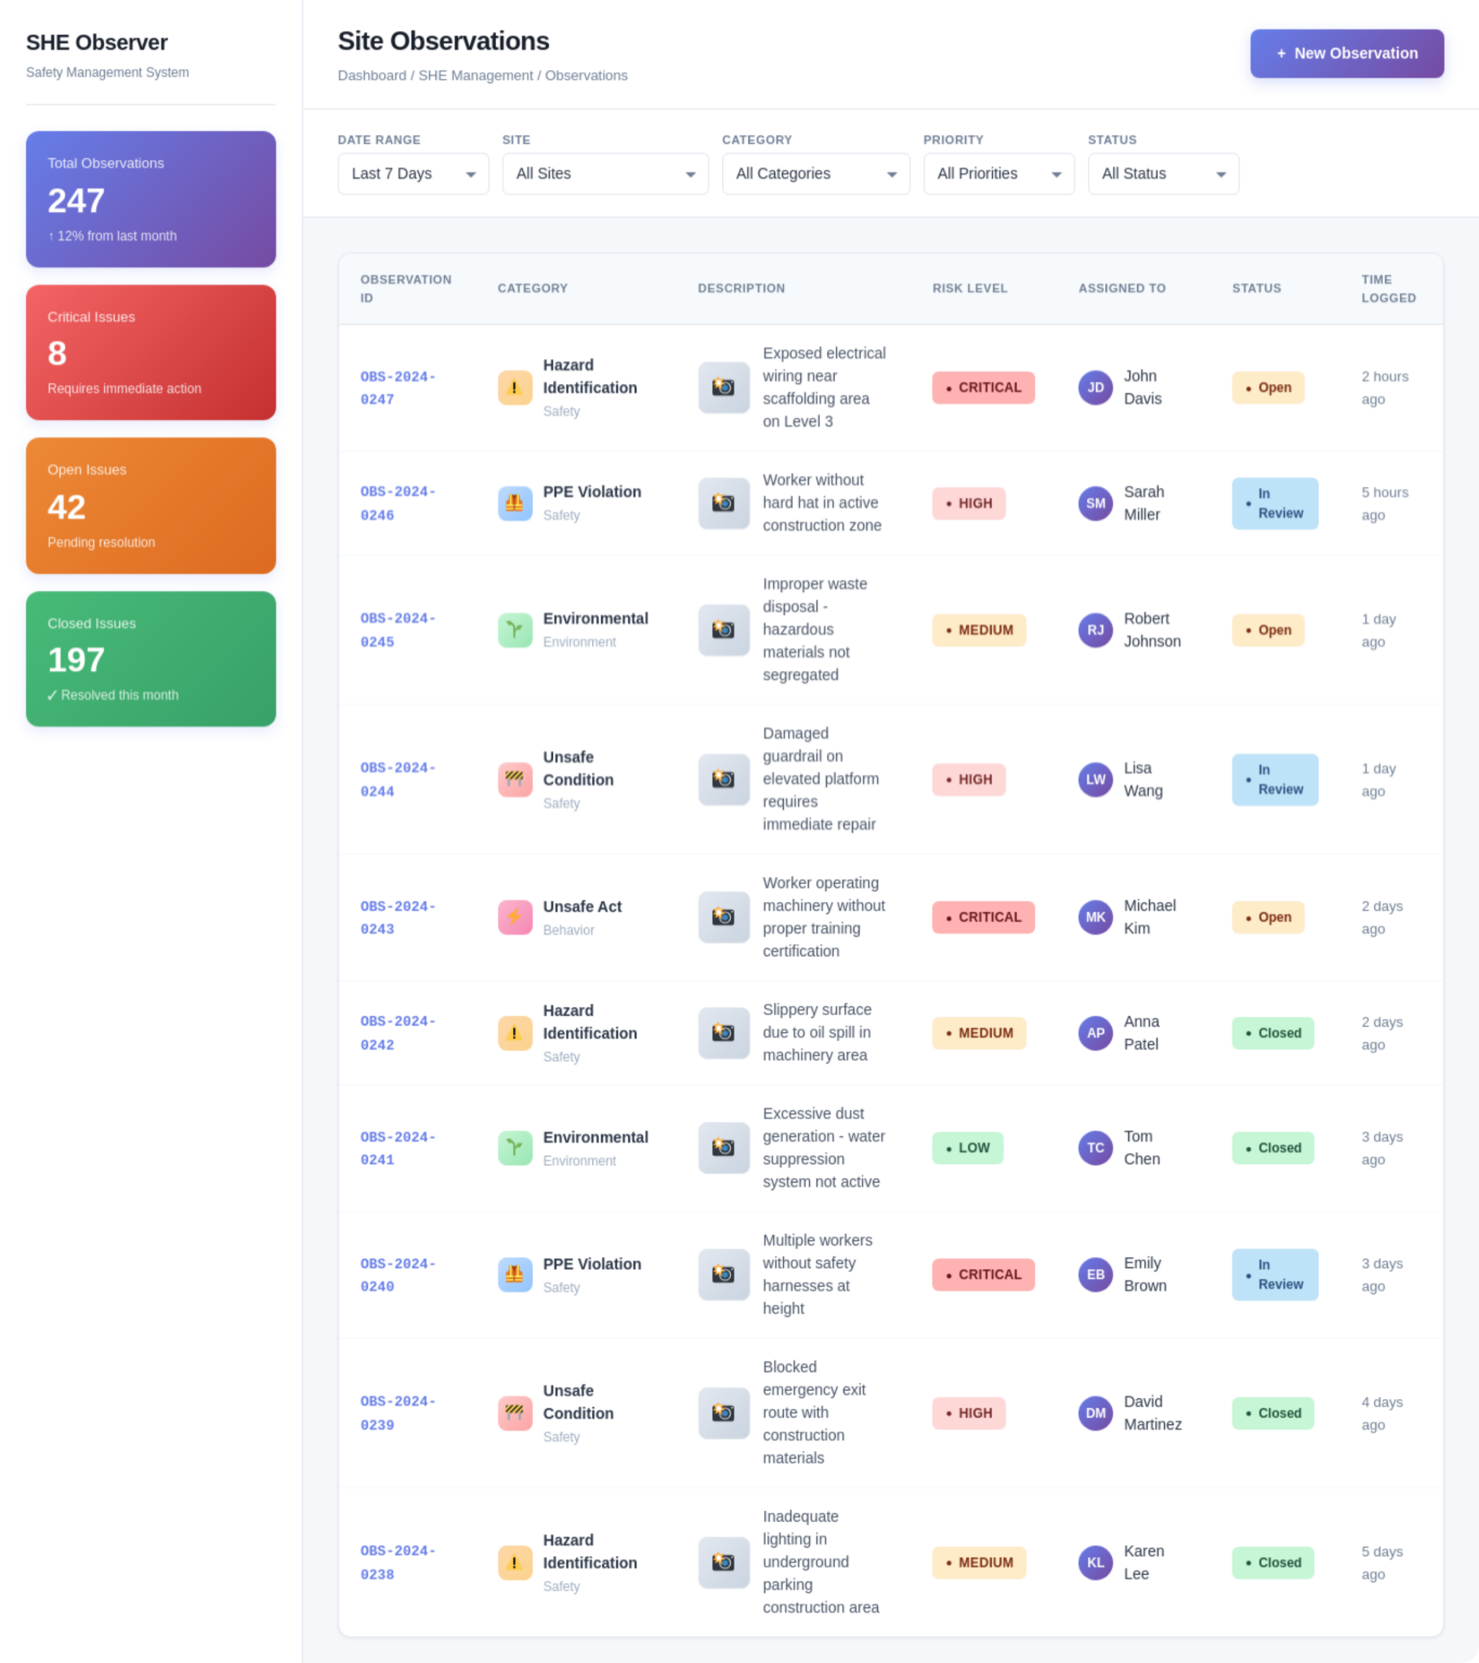
Task: Click the Dashboard breadcrumb link
Action: point(371,75)
